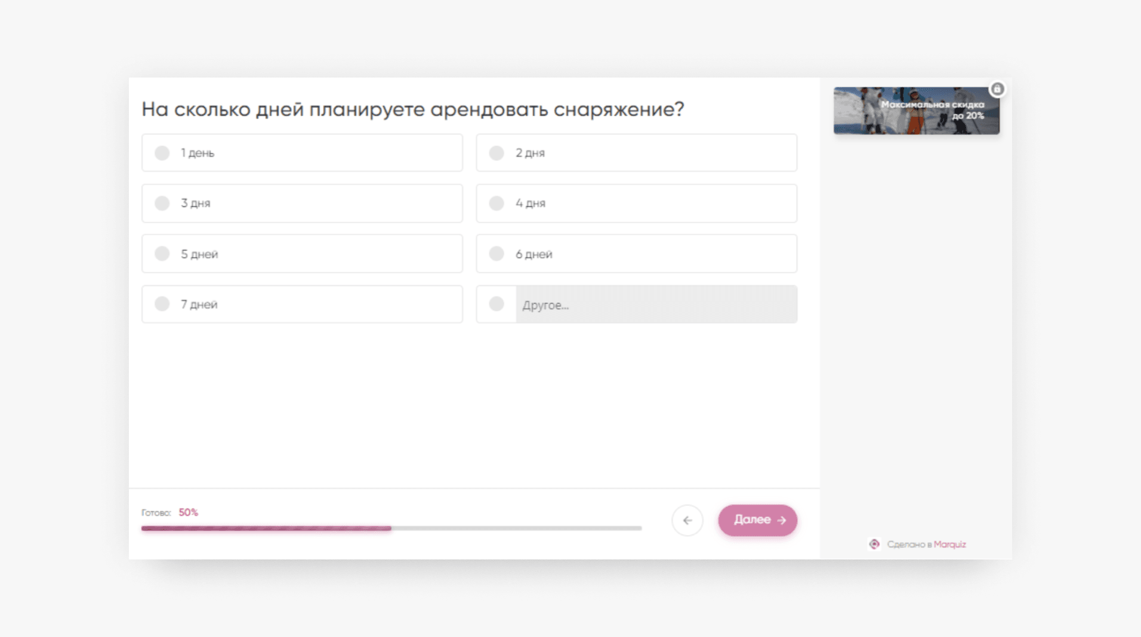Image resolution: width=1141 pixels, height=637 pixels.
Task: Click the quiz progress bar
Action: click(391, 528)
